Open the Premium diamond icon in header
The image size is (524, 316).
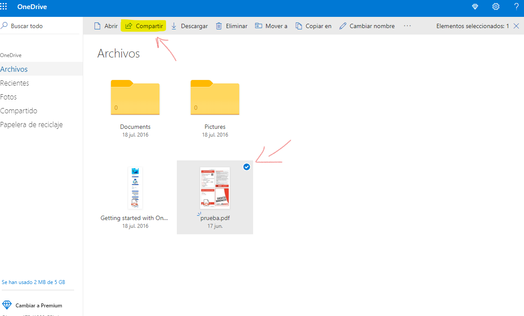click(475, 6)
